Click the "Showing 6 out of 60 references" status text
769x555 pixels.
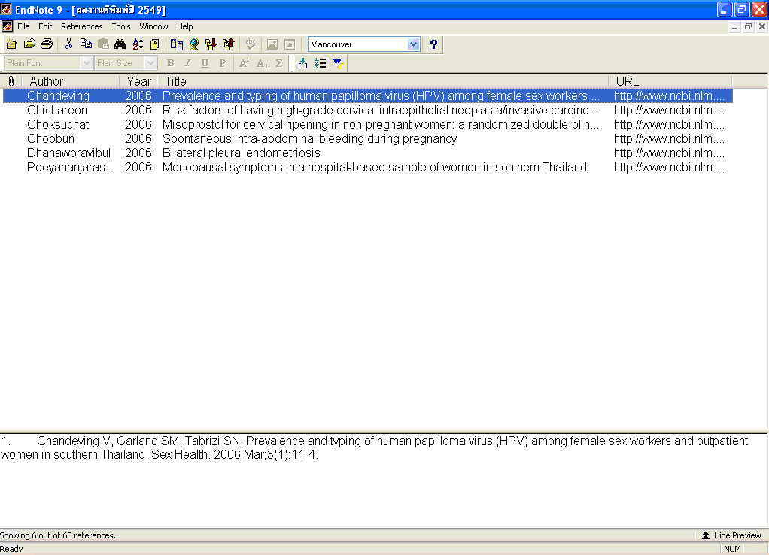tap(58, 535)
